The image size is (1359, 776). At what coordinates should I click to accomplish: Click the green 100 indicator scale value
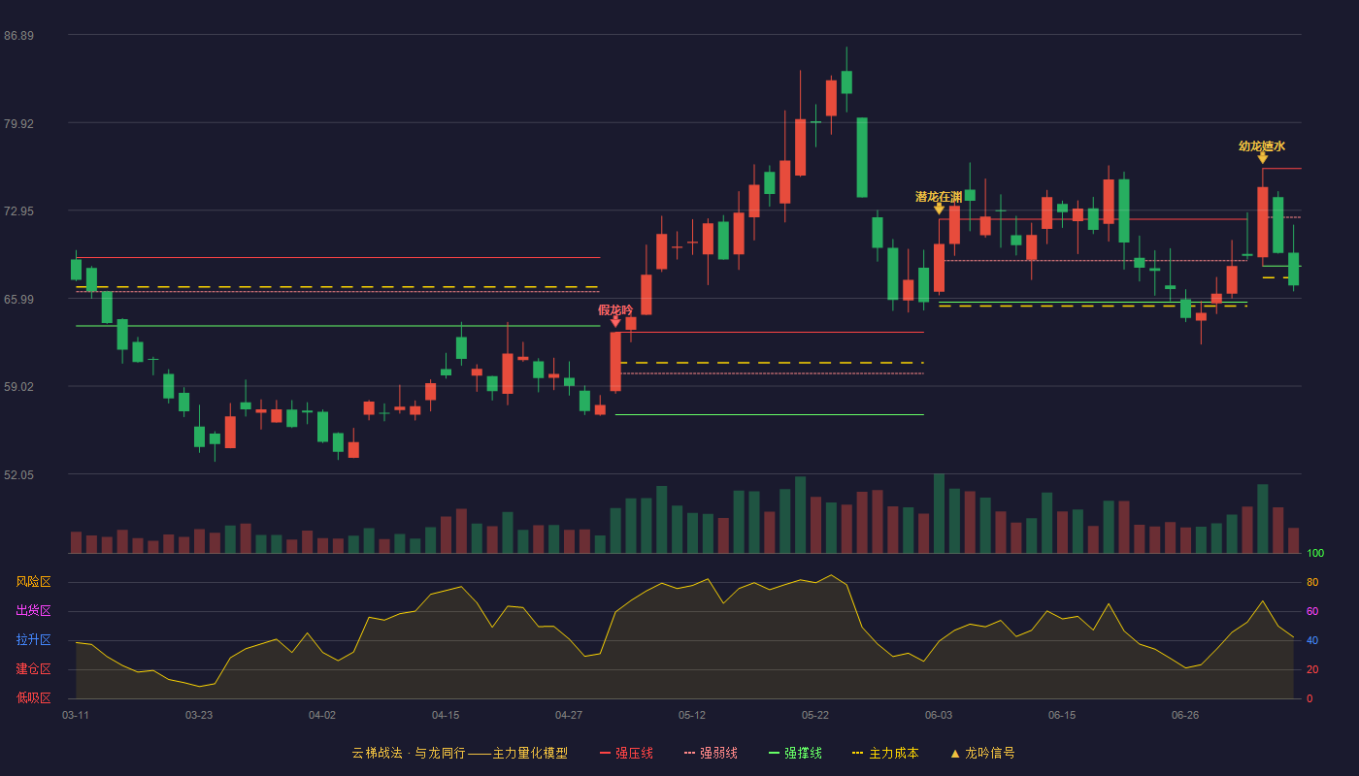pos(1315,554)
